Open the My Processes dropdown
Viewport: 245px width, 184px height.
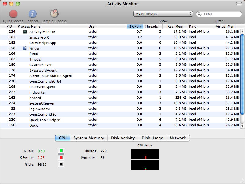coord(163,14)
